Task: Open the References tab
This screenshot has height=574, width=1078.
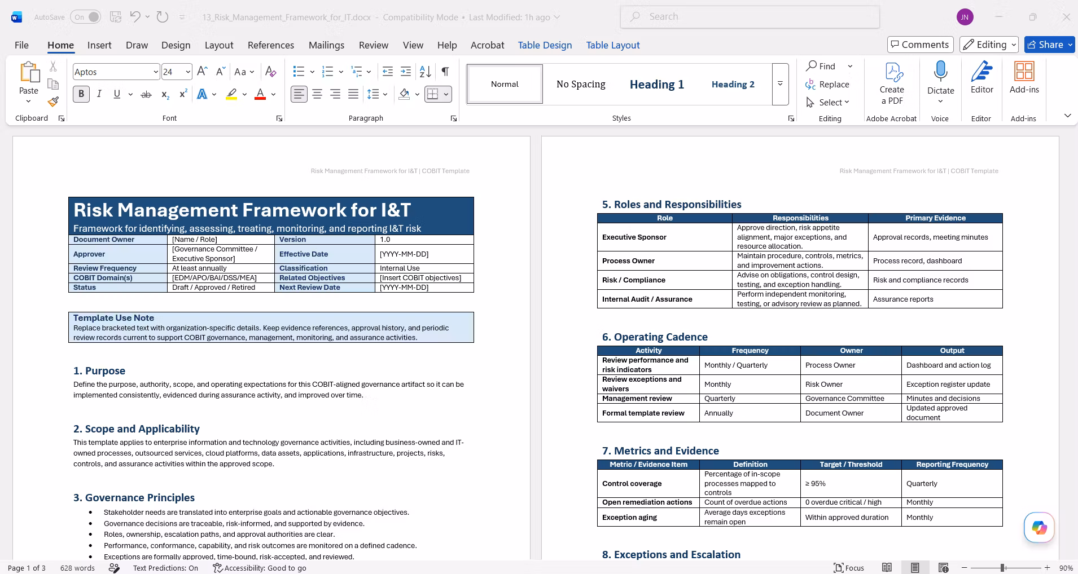Action: (271, 45)
